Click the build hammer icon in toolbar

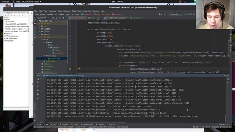[x=165, y=14]
